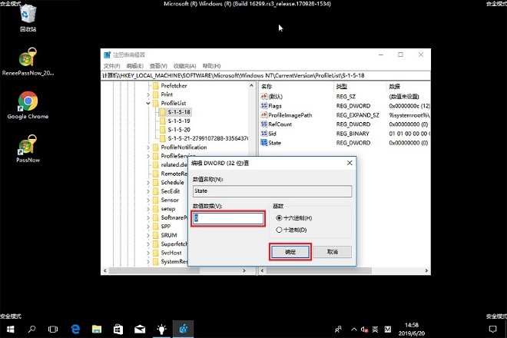The image size is (507, 338).
Task: Open the 帮助(H) Help menu
Action: click(211, 66)
